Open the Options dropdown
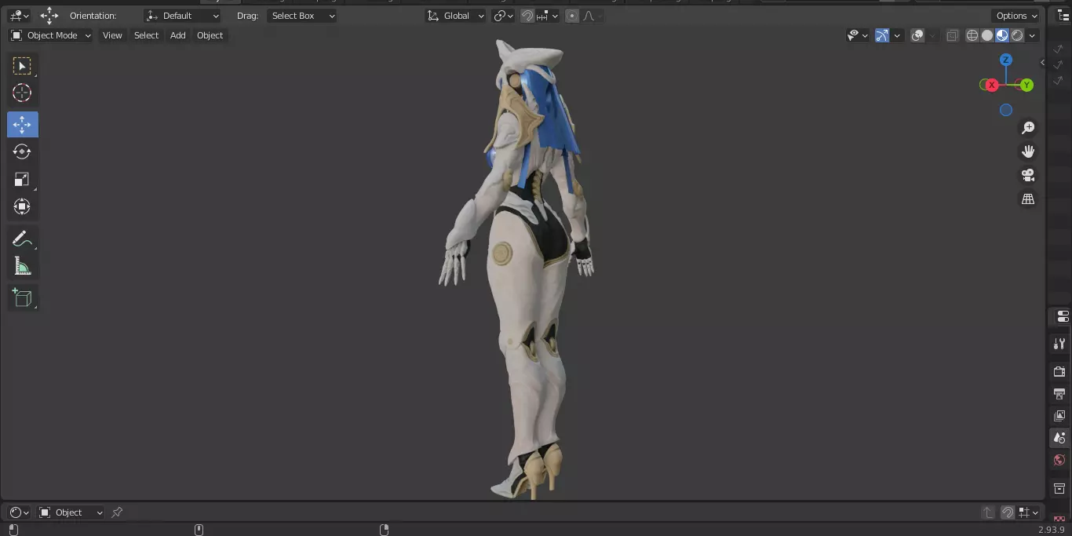Image resolution: width=1072 pixels, height=536 pixels. click(1016, 16)
